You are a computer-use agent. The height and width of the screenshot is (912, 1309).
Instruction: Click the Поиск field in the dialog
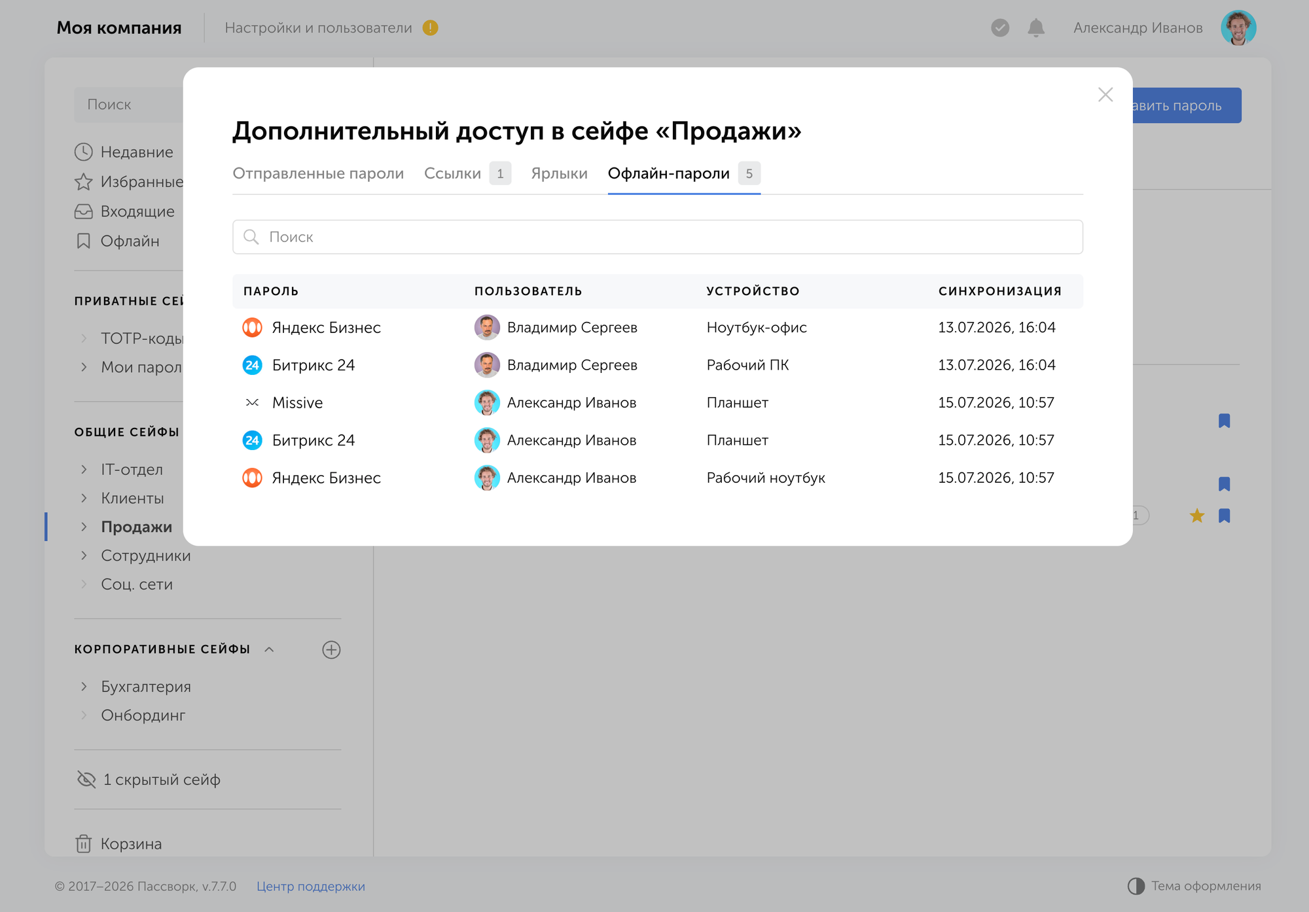click(x=658, y=237)
